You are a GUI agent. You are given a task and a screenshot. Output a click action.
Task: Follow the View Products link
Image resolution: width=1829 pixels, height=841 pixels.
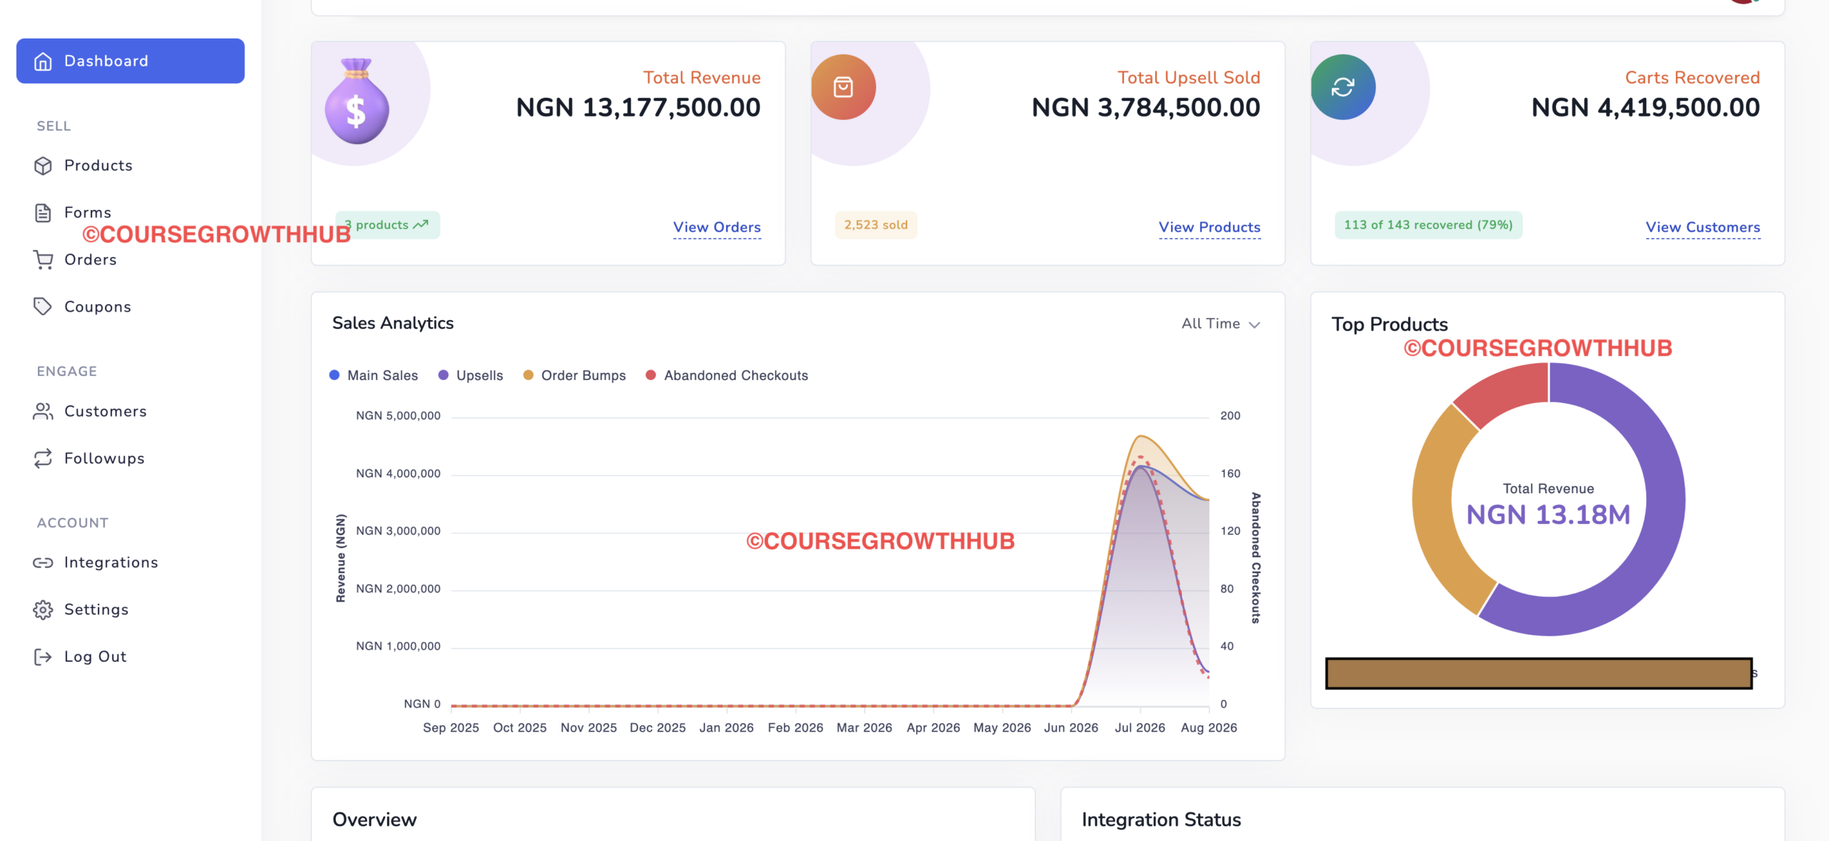pyautogui.click(x=1210, y=228)
